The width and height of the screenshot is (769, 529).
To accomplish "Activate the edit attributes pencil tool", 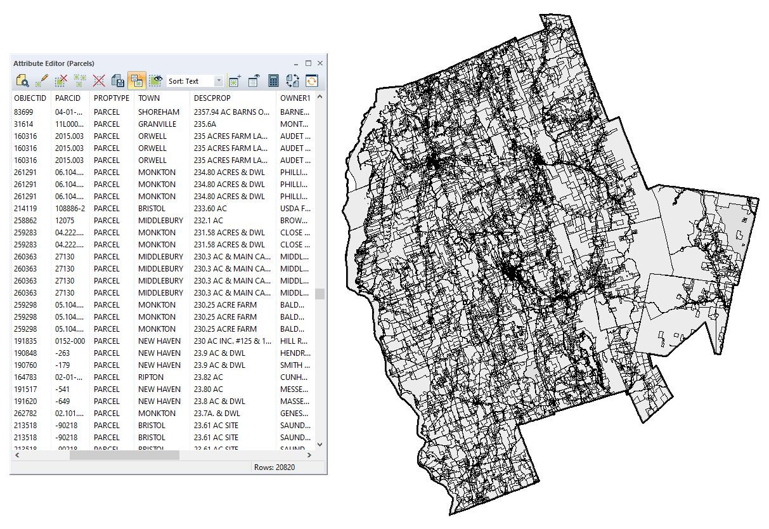I will 42,81.
